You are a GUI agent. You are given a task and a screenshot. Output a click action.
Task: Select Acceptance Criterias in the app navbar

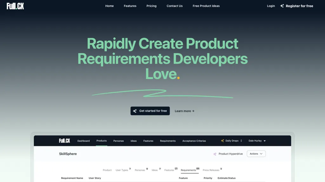click(x=194, y=141)
